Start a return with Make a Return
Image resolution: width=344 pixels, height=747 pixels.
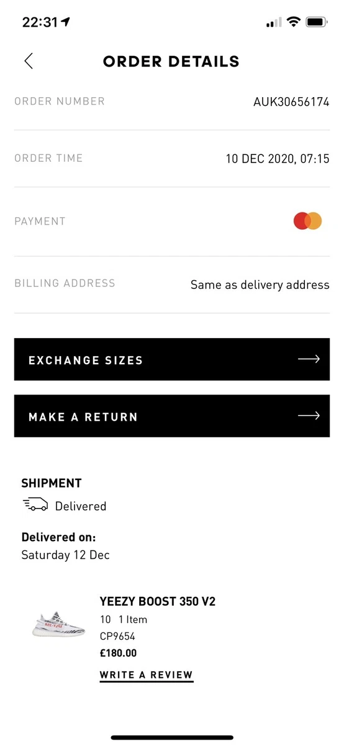tap(172, 416)
